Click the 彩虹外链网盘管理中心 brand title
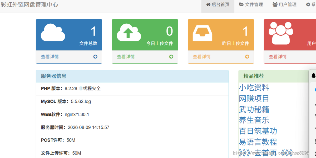Screen dimensions: 316x158 click(29, 4)
